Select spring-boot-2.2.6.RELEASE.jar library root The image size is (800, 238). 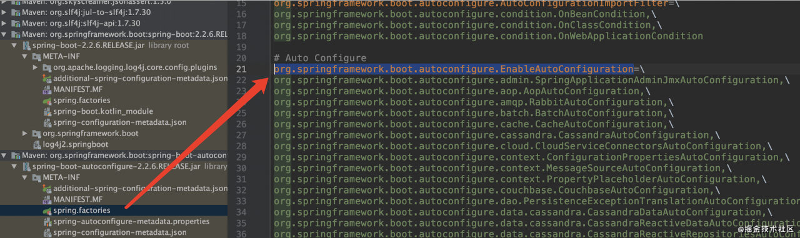[114, 46]
